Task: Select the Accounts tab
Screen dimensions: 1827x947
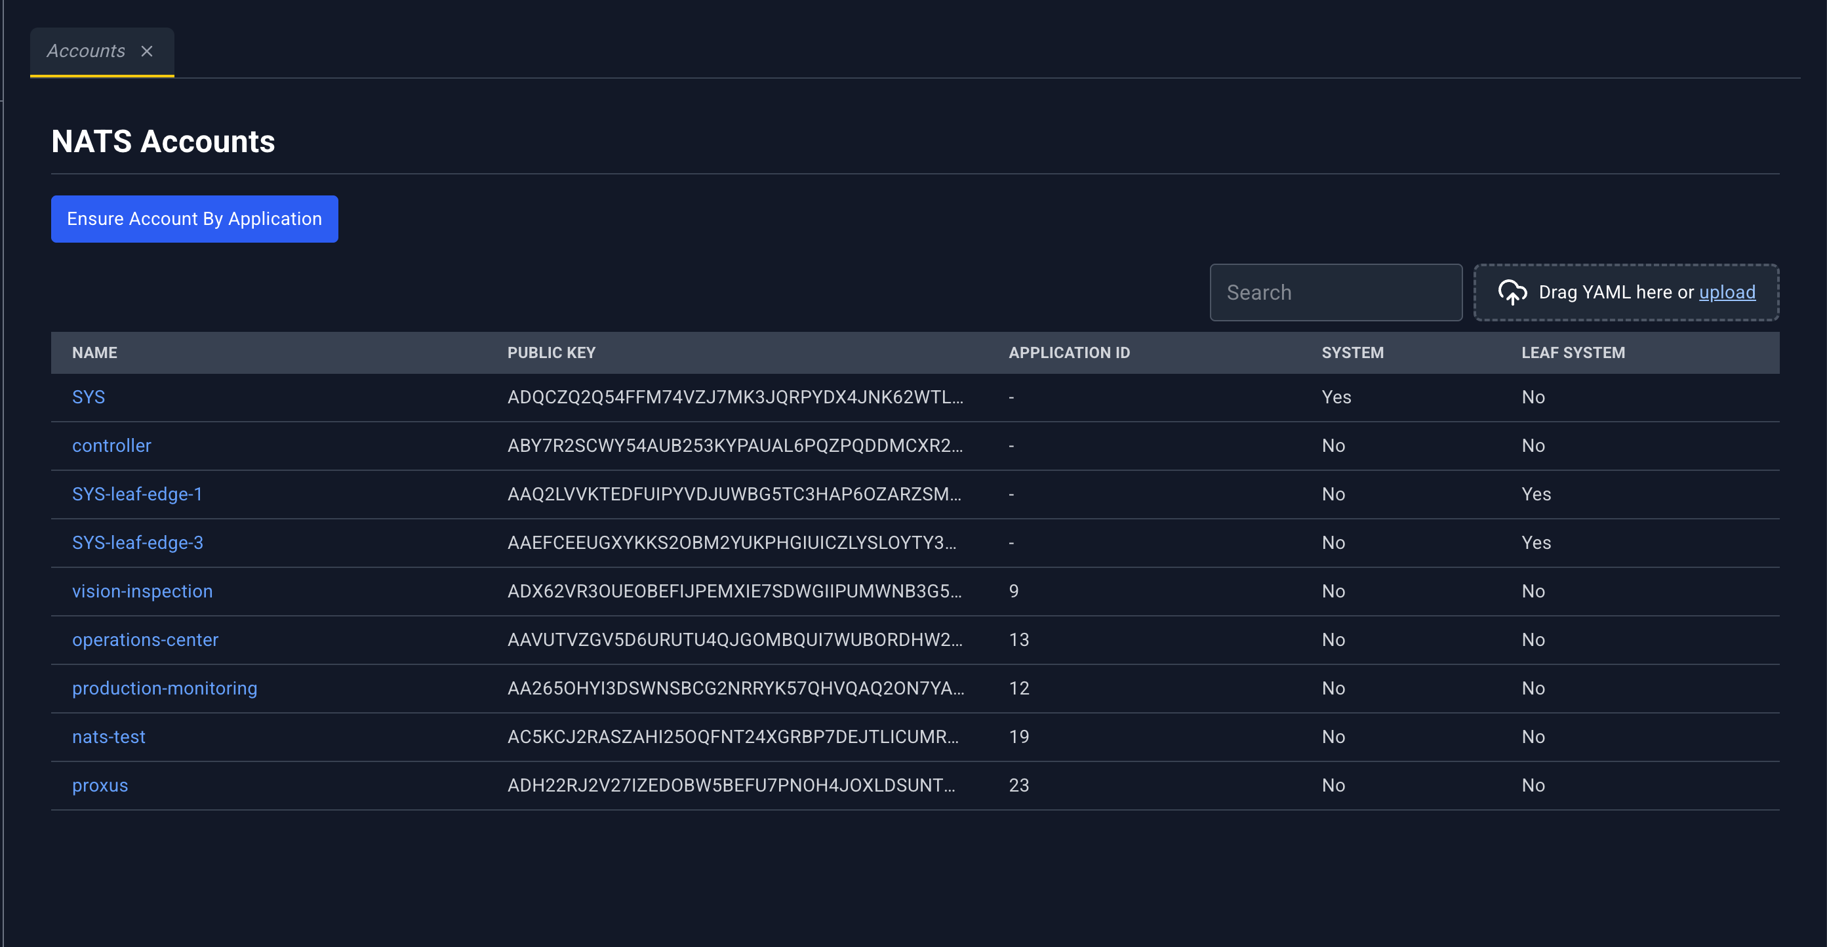Action: coord(86,51)
